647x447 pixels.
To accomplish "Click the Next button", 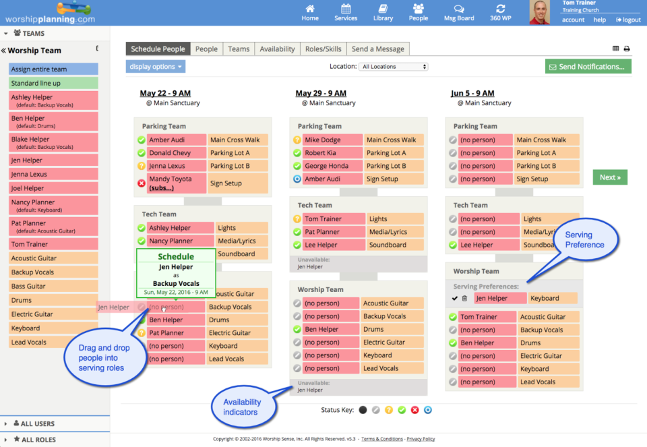I will 610,177.
